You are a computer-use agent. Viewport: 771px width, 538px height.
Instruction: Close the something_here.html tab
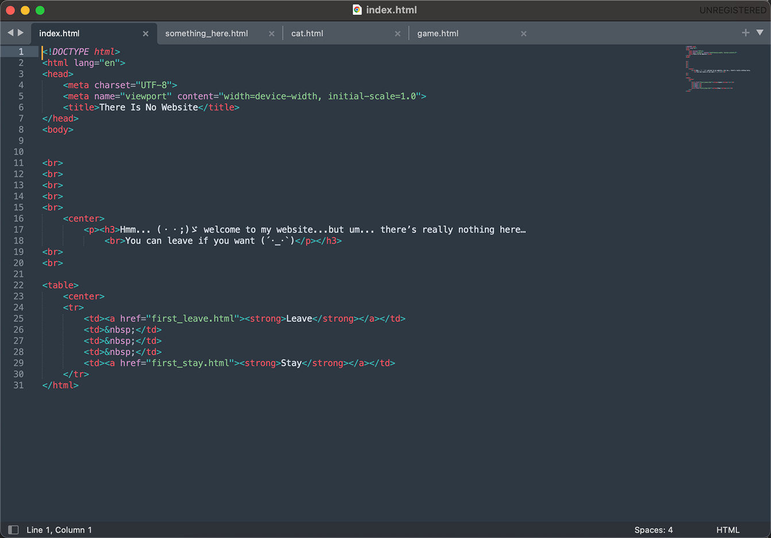click(271, 34)
